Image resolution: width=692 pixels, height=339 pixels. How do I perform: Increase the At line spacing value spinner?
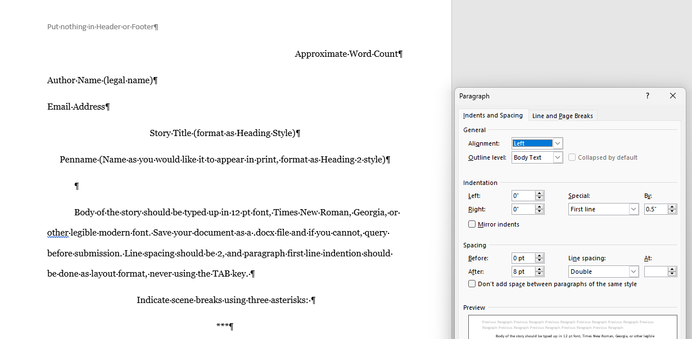[672, 269]
